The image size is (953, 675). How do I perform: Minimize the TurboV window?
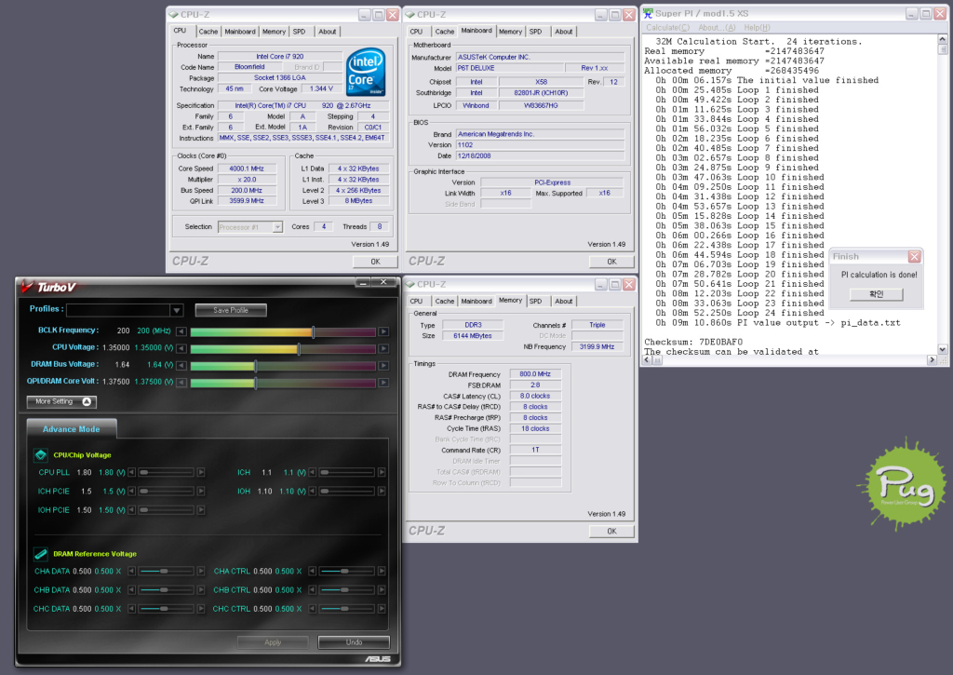pyautogui.click(x=362, y=282)
